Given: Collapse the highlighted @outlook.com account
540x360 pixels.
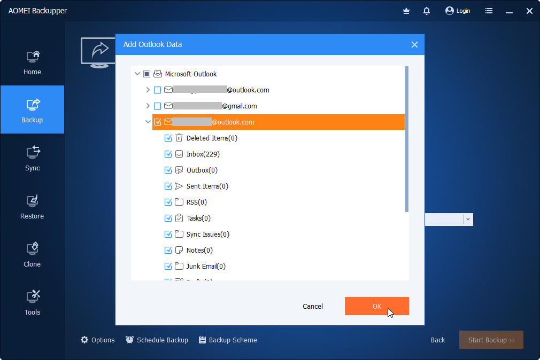Looking at the screenshot, I should click(x=148, y=122).
